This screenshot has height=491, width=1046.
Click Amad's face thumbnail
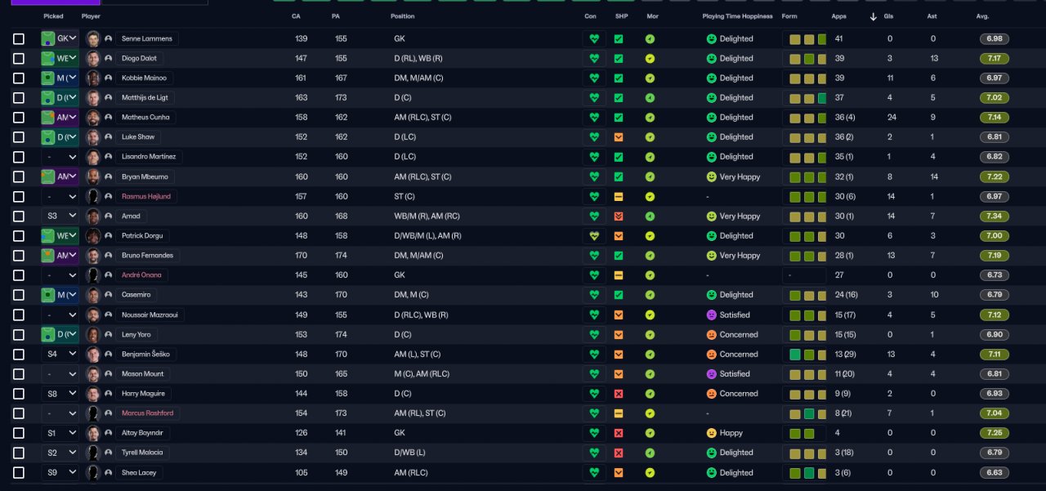coord(93,216)
